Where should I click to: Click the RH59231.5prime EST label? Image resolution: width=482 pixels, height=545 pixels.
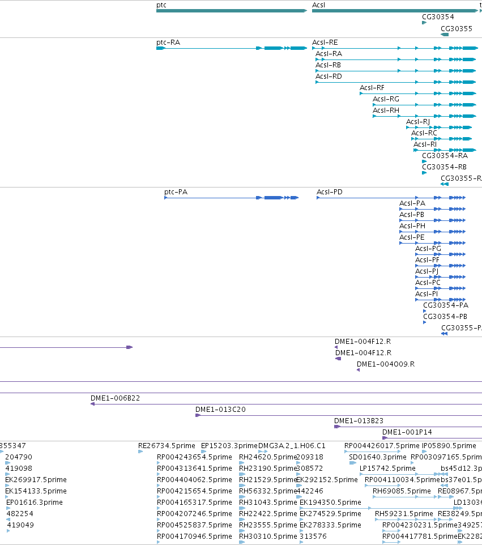(404, 513)
